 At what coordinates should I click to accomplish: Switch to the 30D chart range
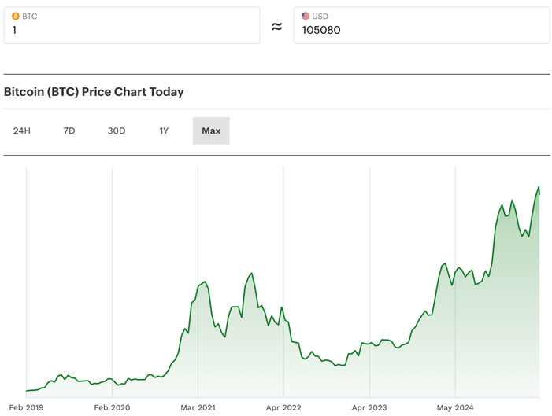117,131
